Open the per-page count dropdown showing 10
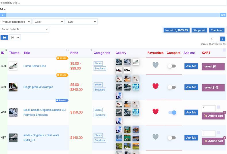 coord(15,37)
